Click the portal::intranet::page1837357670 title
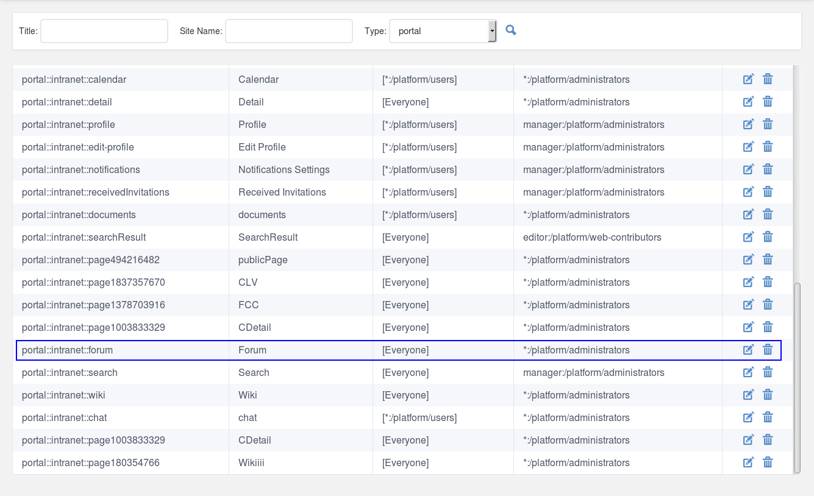Viewport: 814px width, 496px height. tap(93, 282)
